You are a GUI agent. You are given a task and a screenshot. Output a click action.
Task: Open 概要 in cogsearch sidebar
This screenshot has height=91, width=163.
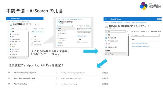(x=109, y=35)
